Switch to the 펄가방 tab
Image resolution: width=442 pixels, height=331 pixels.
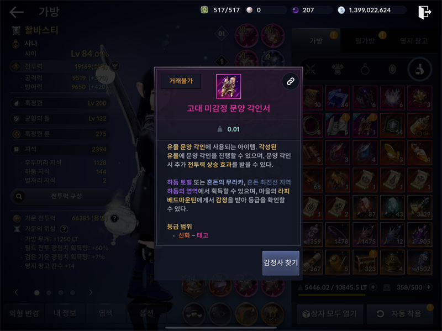[365, 41]
